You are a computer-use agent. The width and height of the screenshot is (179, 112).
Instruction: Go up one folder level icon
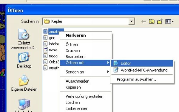pos(152,21)
